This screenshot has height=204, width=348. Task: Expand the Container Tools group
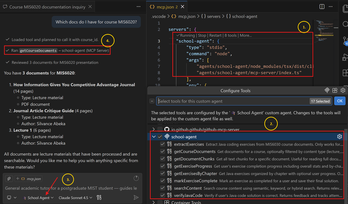coord(153,202)
